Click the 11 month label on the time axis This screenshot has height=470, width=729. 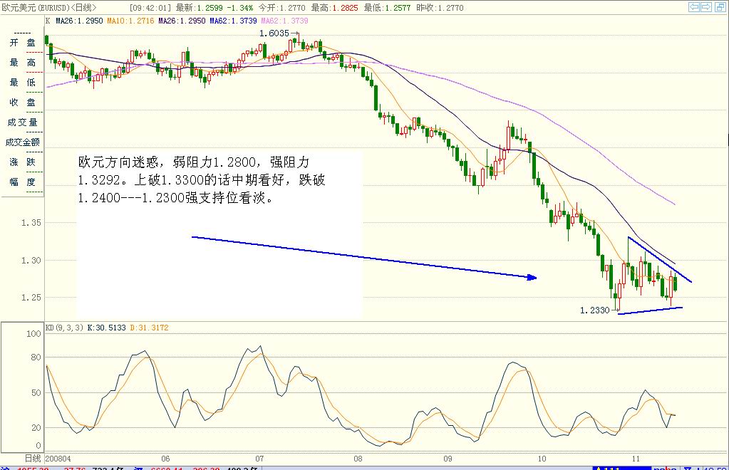click(636, 459)
